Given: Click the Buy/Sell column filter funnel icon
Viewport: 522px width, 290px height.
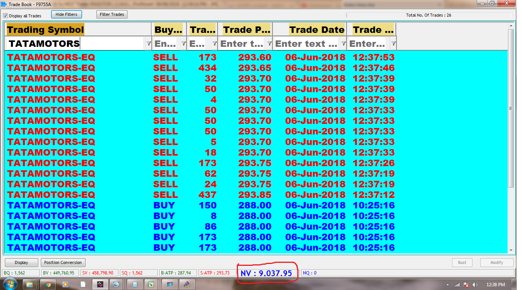Looking at the screenshot, I should 183,44.
